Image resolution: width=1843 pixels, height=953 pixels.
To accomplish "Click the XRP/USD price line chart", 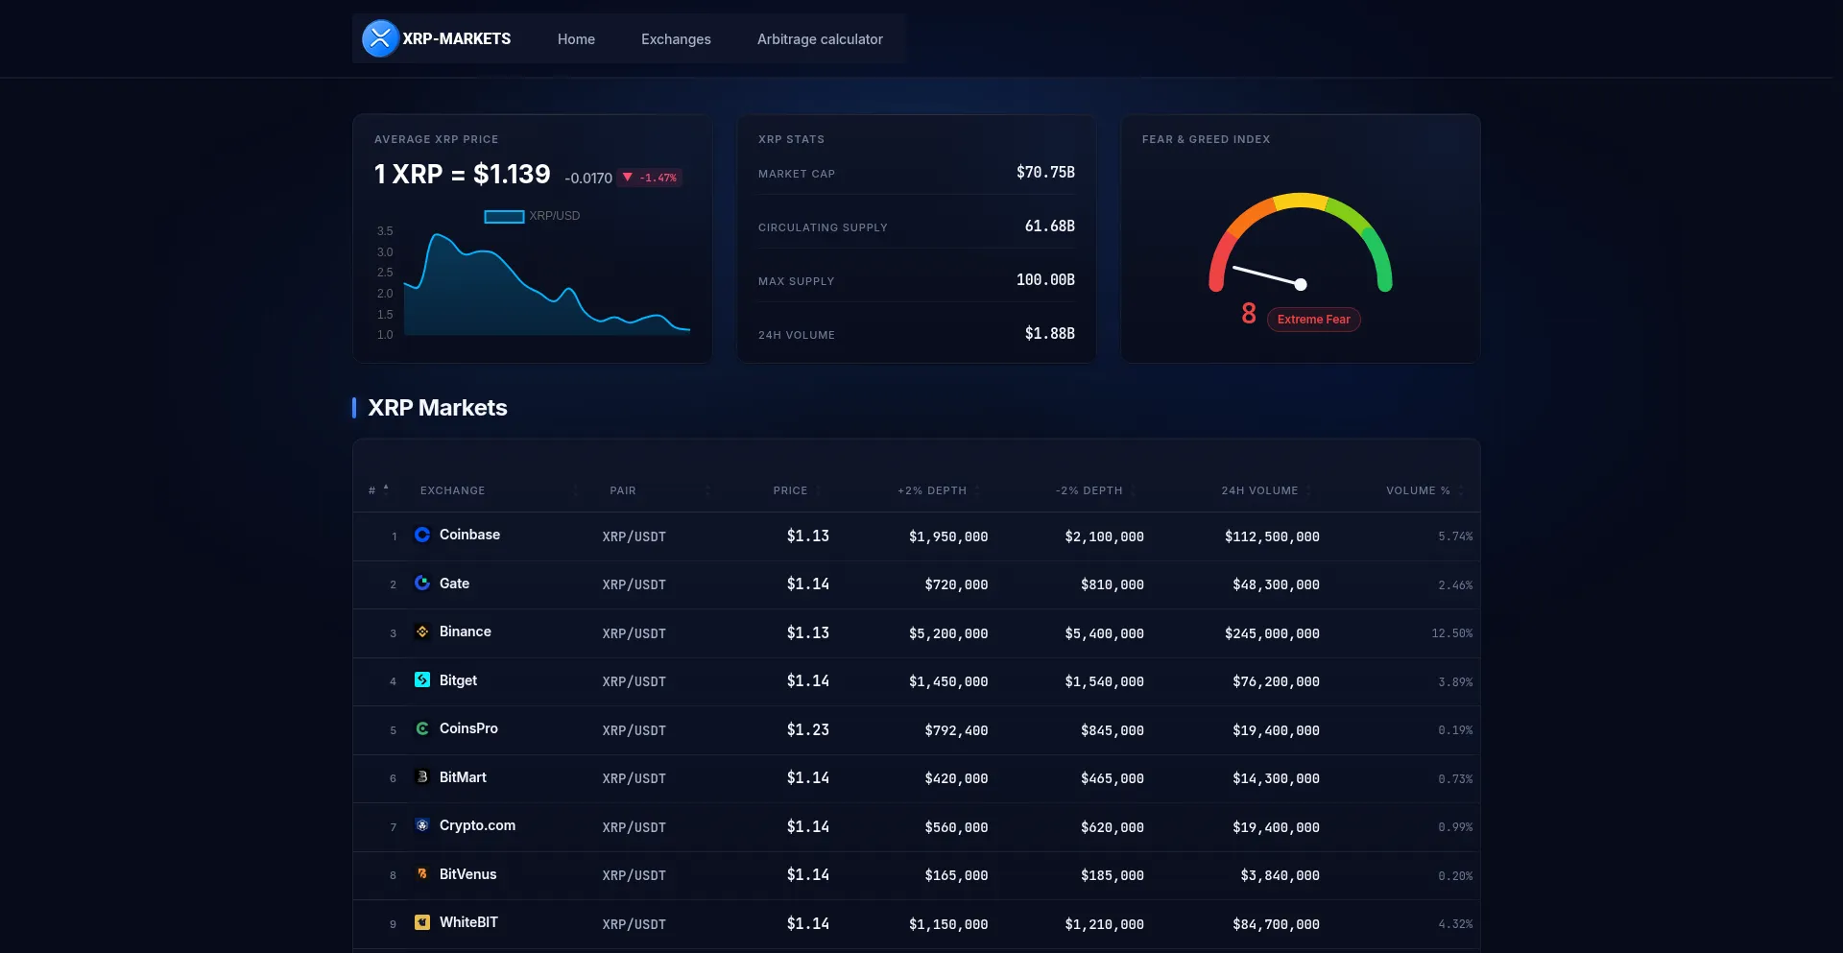I will [546, 283].
